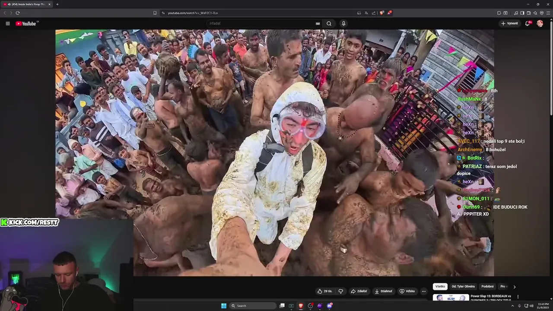The width and height of the screenshot is (553, 311).
Task: Send thanks with the Vďaka button
Action: click(x=407, y=291)
